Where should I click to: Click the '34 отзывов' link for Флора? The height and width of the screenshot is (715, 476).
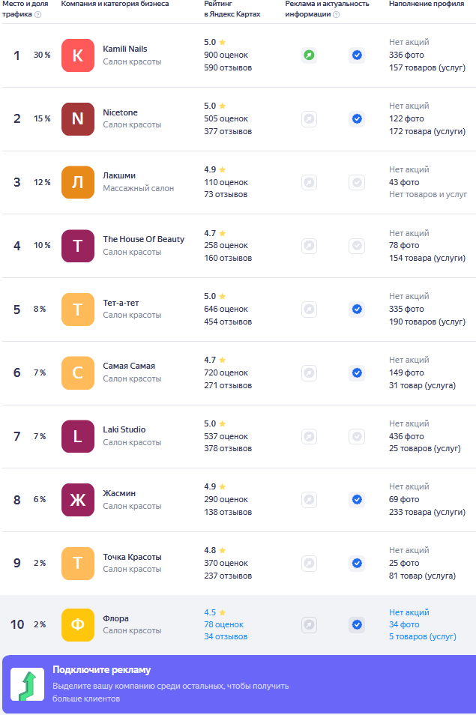pos(226,637)
